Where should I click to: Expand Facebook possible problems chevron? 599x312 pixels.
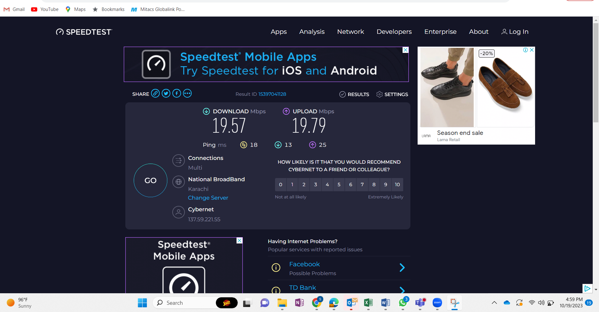click(402, 268)
